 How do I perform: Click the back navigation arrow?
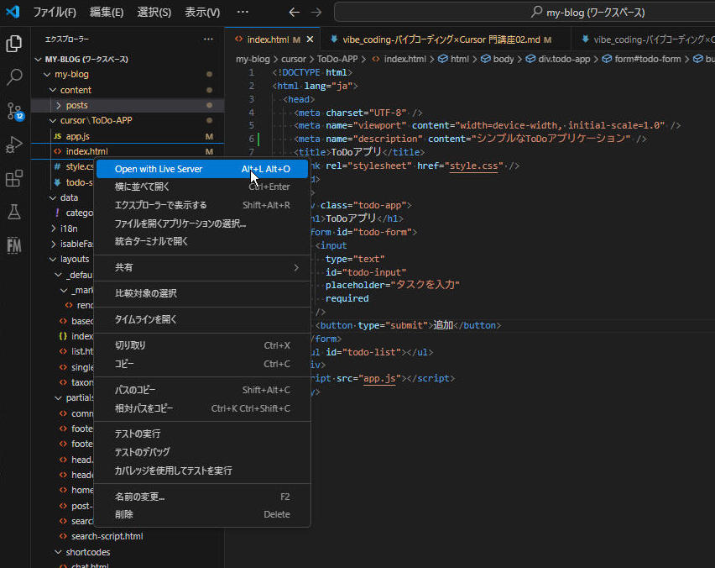(294, 13)
